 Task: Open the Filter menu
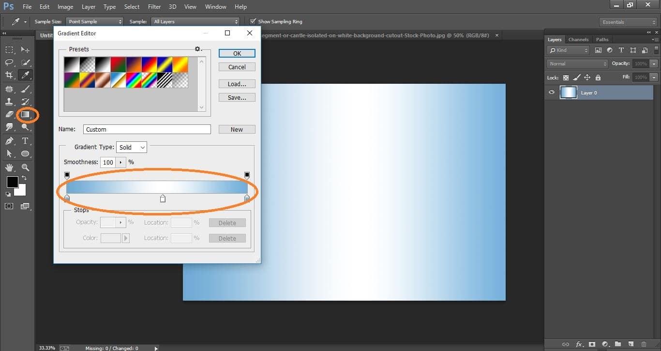(x=154, y=6)
